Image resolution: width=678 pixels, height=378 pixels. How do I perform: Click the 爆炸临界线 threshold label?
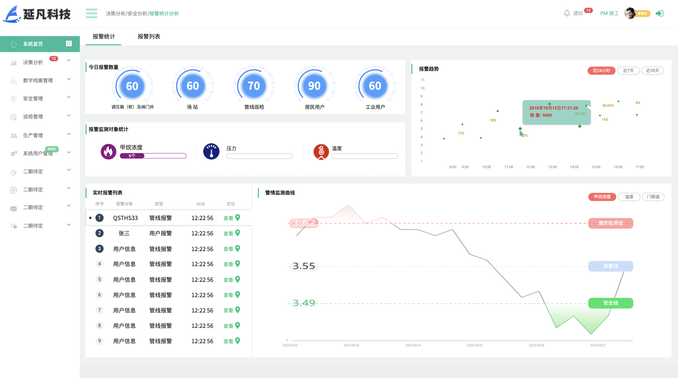tap(610, 223)
